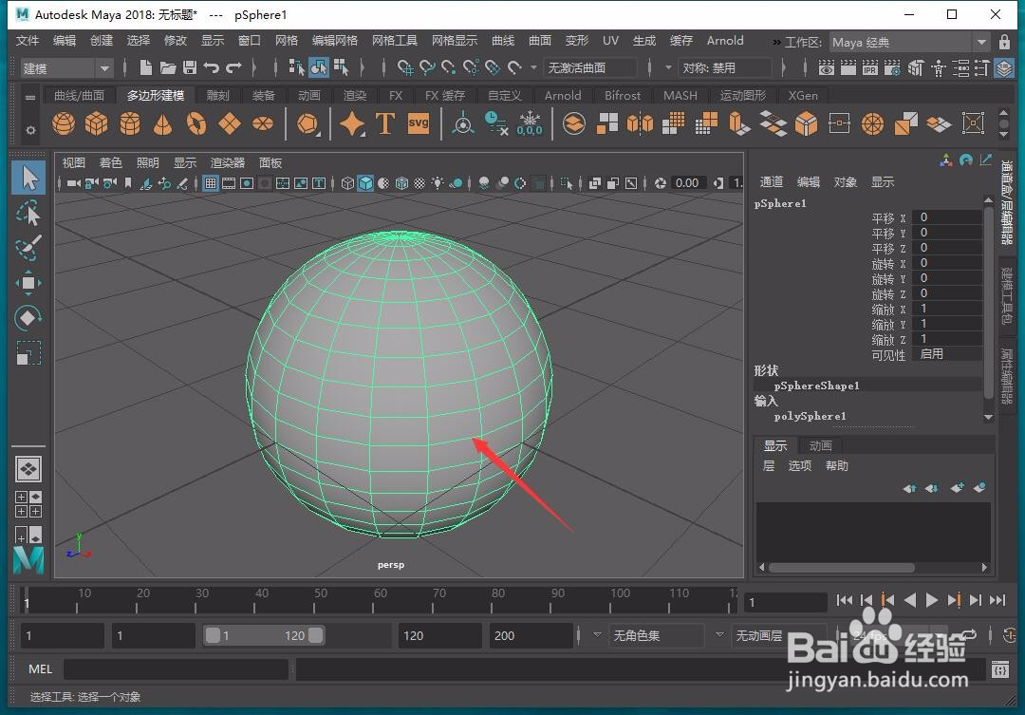Select the polySphere1 input node

point(810,416)
